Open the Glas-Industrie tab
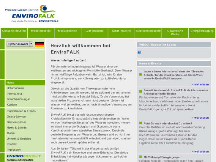 pos(94,33)
